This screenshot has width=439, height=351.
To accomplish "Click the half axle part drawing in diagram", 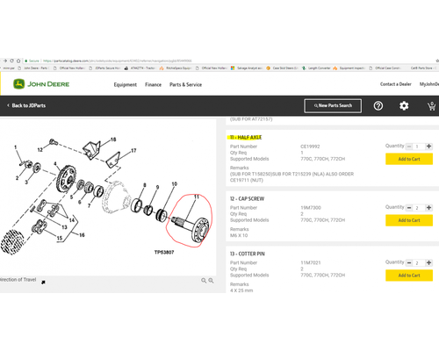I will pos(191,228).
